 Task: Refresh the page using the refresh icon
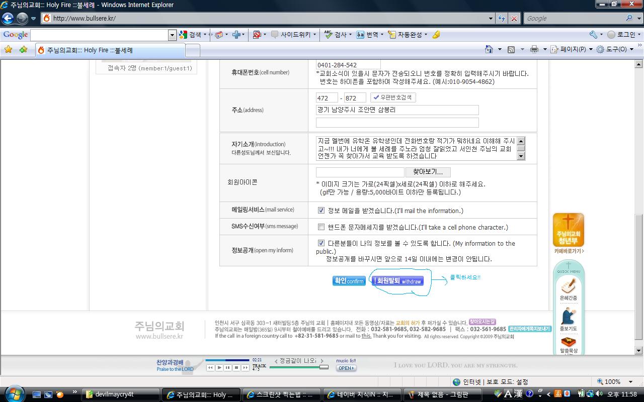point(502,19)
